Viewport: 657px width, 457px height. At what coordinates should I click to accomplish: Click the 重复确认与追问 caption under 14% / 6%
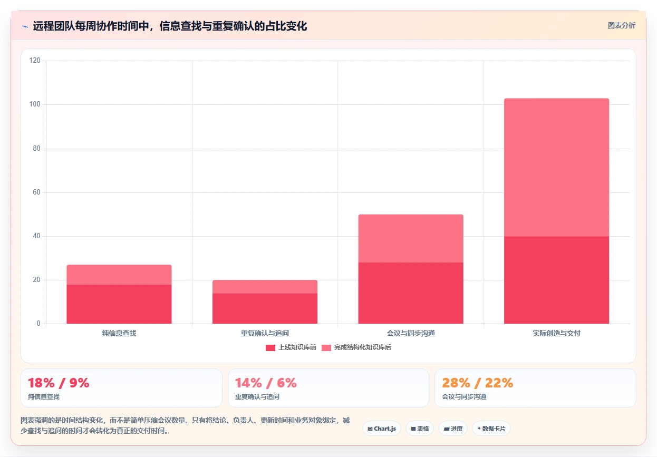coord(257,397)
